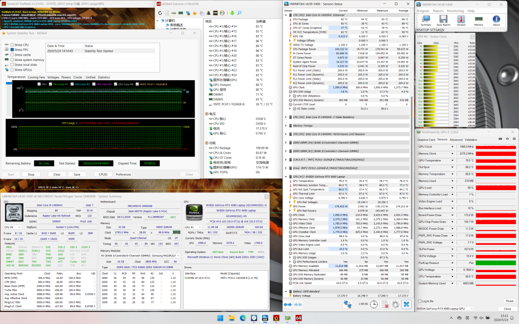Toggle Log to file checkbox in GPU-Z

tap(420, 301)
